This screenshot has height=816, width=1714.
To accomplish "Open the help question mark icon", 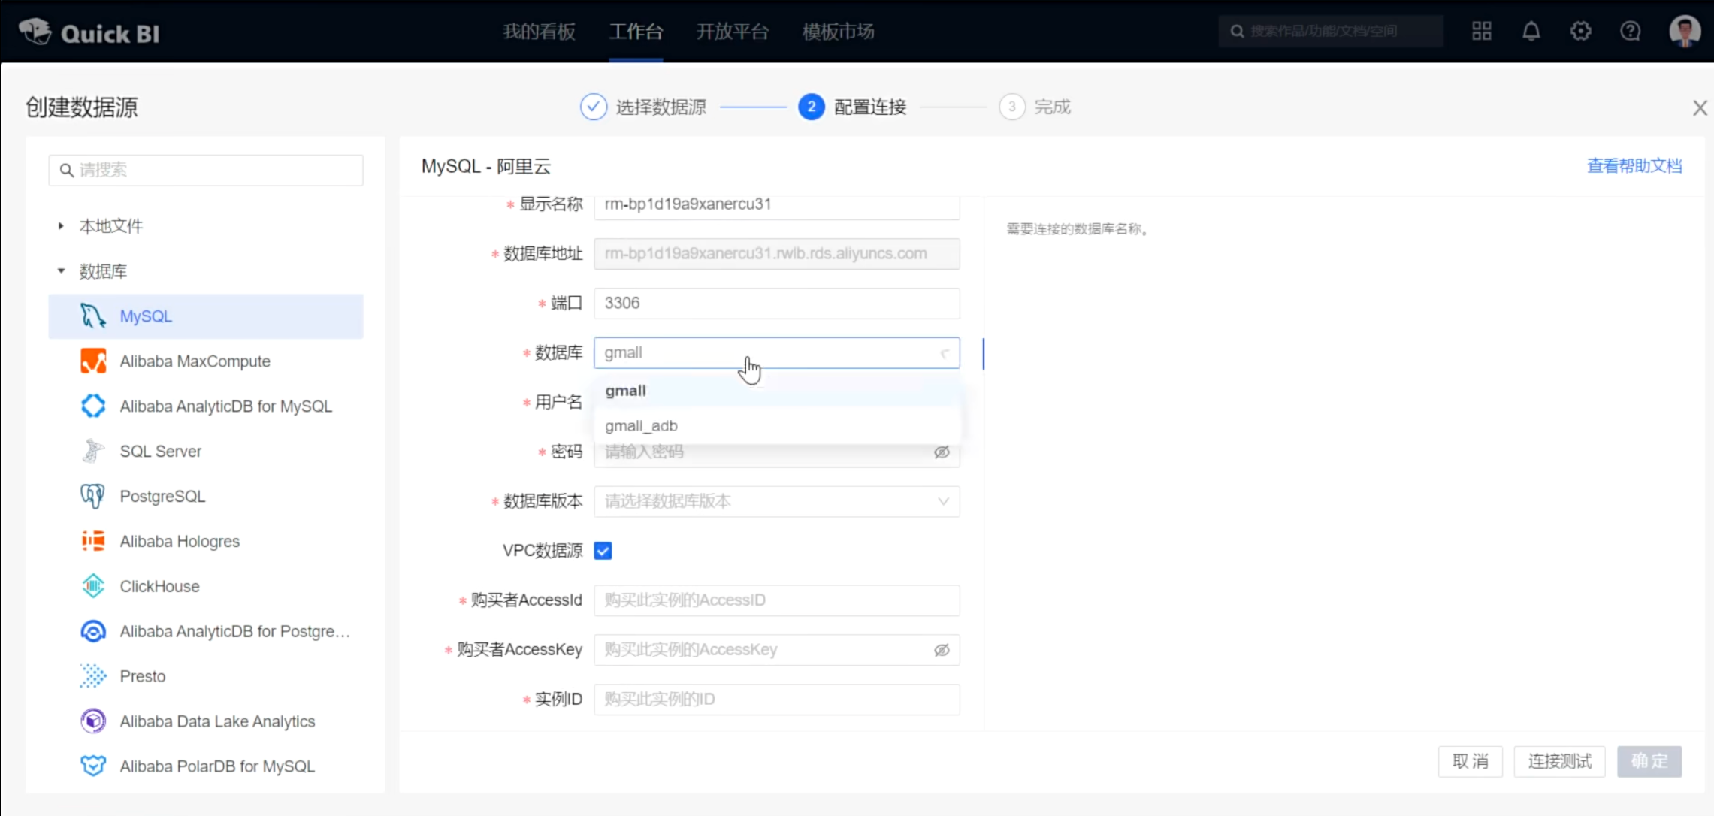I will tap(1630, 31).
